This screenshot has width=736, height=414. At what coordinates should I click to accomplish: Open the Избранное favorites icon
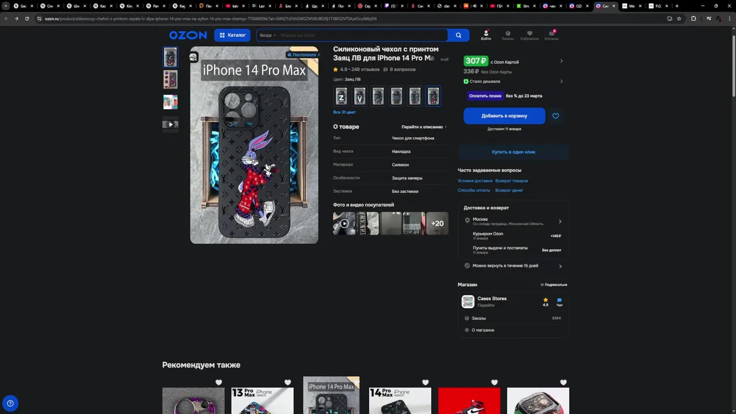click(x=530, y=35)
